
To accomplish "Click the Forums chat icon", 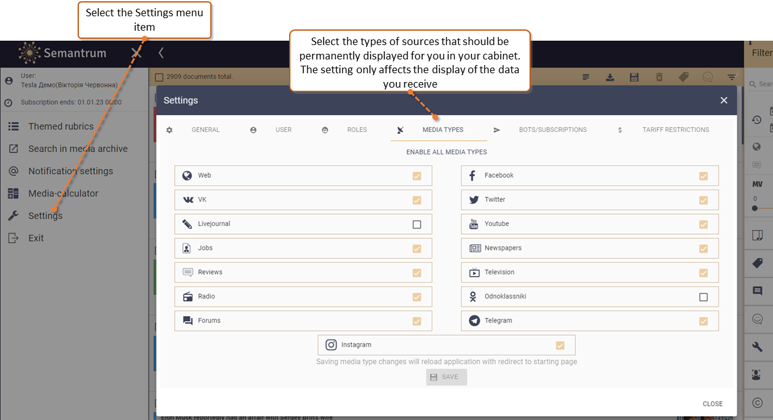I will point(188,320).
